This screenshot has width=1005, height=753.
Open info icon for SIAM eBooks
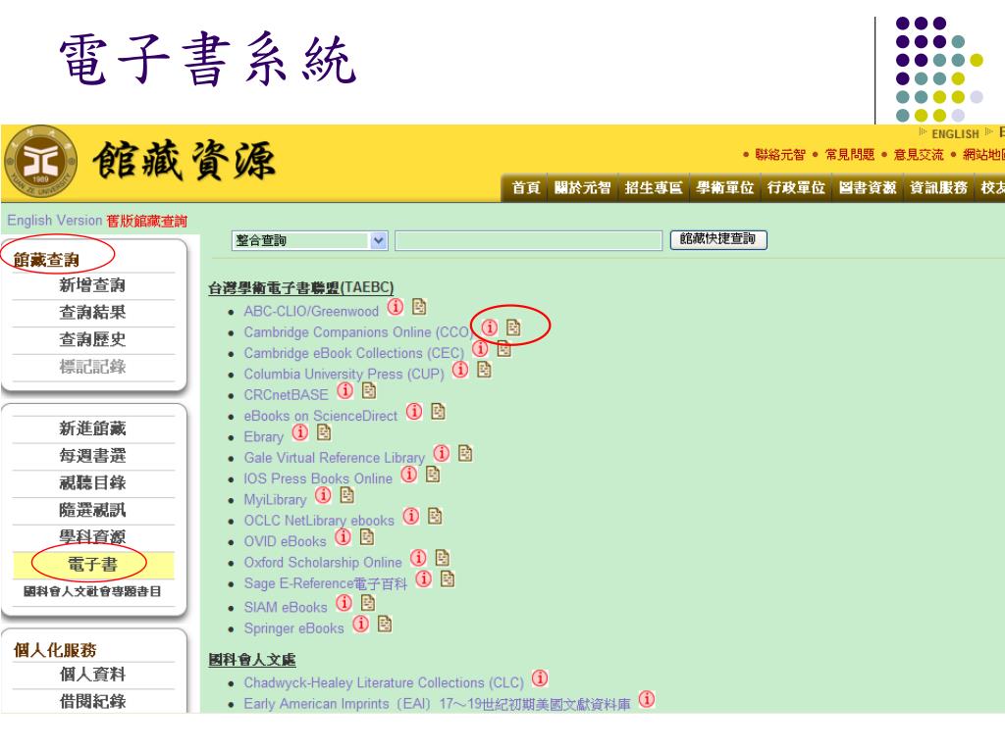[x=344, y=603]
